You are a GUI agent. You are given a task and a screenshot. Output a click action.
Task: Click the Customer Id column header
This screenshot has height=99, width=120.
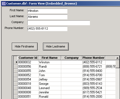coord(28,58)
